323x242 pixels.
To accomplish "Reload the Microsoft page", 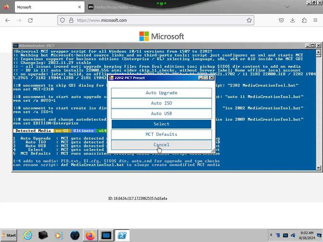I will coord(30,20).
